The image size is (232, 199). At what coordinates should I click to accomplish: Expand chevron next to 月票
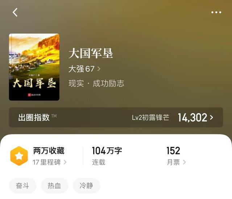click(x=184, y=162)
